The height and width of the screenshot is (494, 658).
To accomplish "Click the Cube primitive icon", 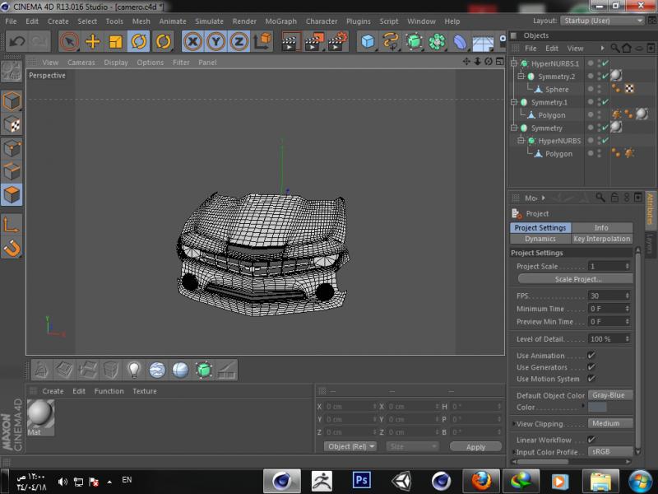I will (x=368, y=41).
